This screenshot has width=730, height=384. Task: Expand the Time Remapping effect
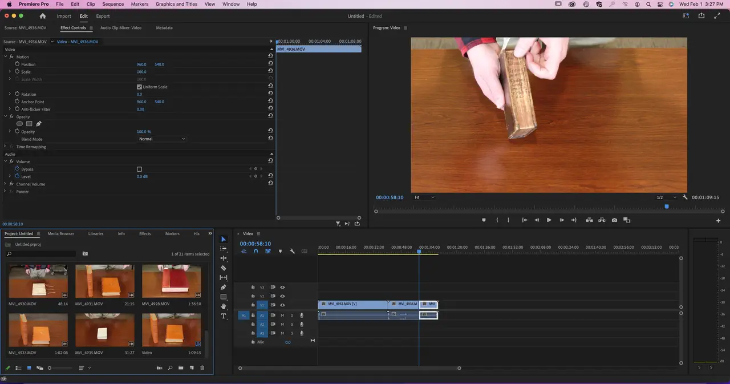pos(6,147)
